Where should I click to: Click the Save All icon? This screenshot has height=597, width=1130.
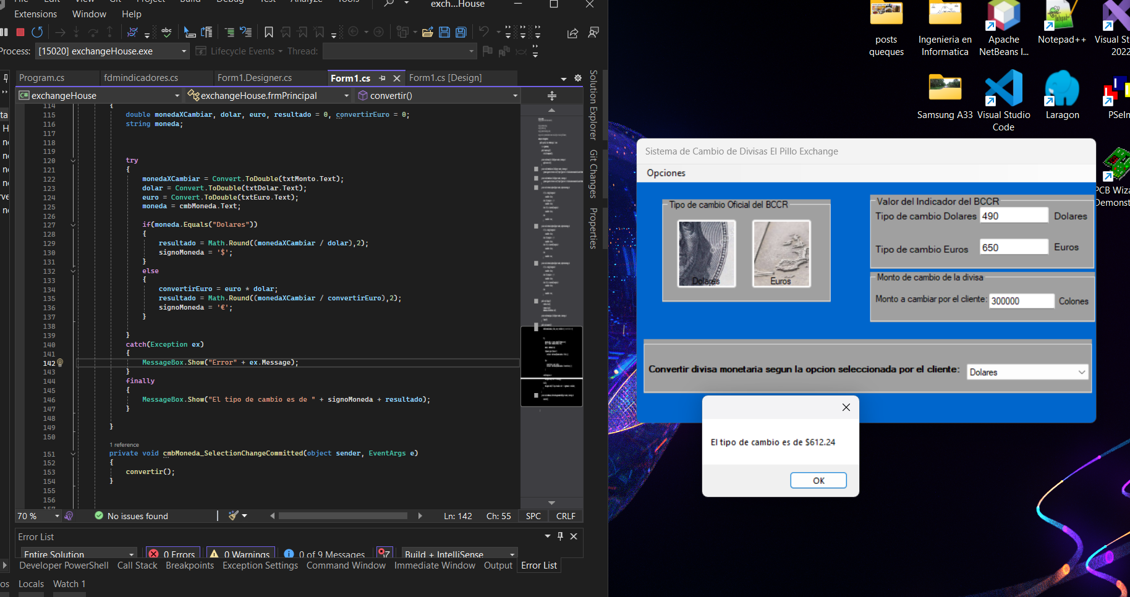461,32
